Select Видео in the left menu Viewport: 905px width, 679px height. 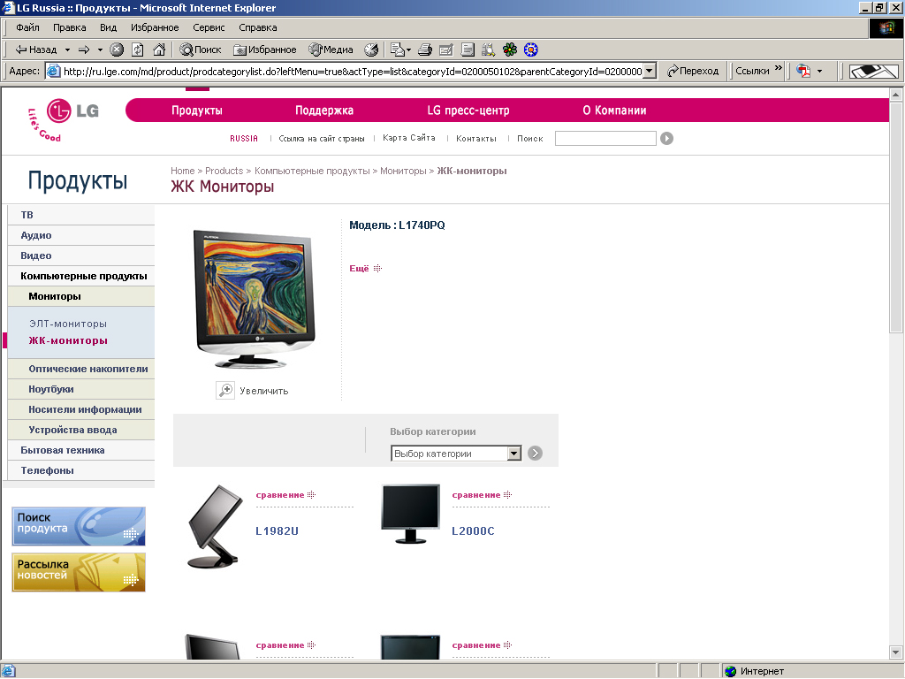(81, 256)
